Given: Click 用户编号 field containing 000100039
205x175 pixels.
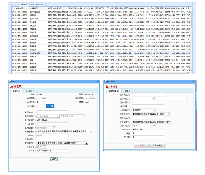Looking at the screenshot, I should [48, 120].
